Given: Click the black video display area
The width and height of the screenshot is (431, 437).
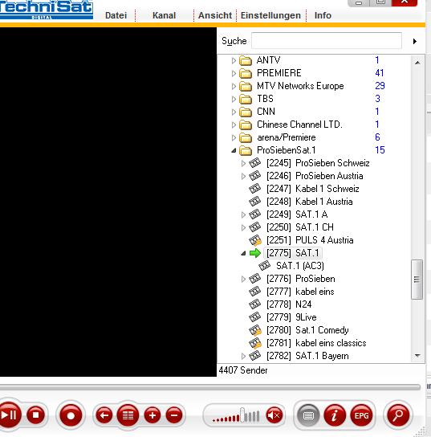Looking at the screenshot, I should pos(108,202).
